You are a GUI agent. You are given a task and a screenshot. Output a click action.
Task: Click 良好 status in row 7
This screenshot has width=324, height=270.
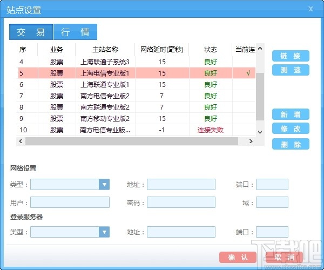(x=211, y=96)
